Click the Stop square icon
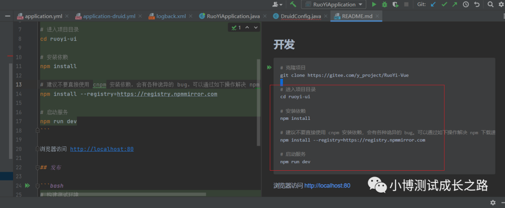Image resolution: width=505 pixels, height=208 pixels. click(406, 4)
